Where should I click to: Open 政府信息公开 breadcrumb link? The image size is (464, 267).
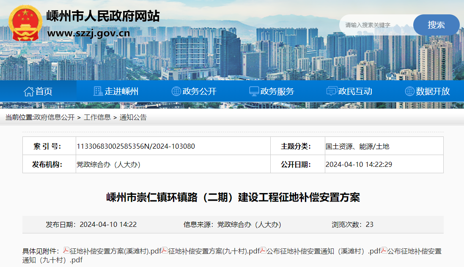[54, 117]
